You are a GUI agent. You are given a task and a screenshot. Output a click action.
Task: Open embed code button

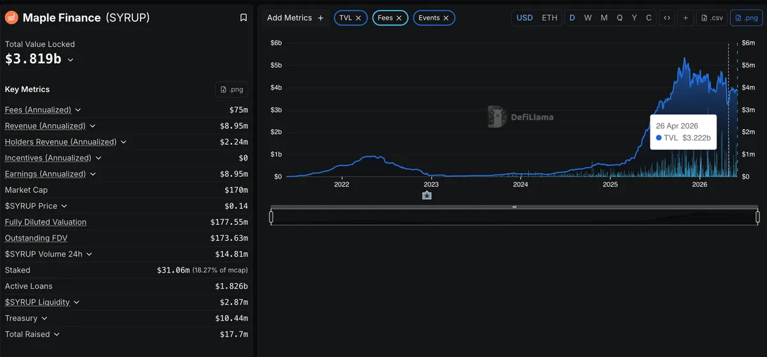(667, 18)
